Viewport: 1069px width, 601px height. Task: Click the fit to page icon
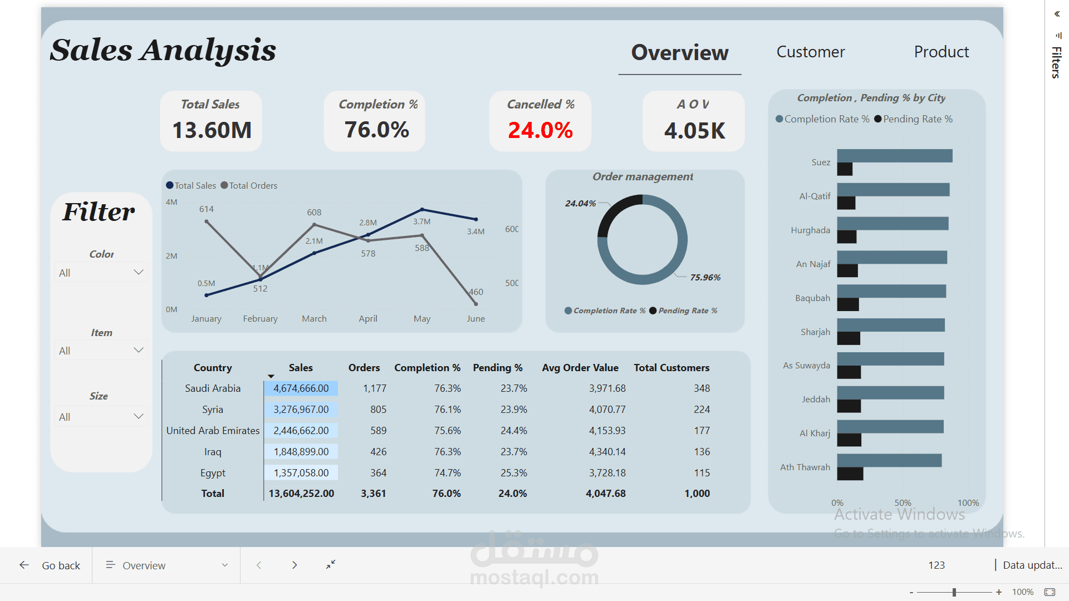point(1050,592)
